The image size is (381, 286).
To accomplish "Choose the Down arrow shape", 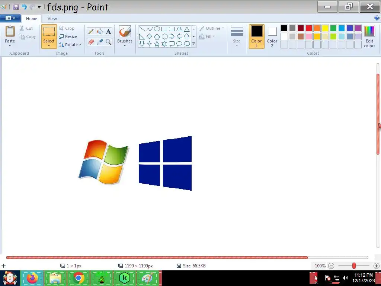I will 142,44.
